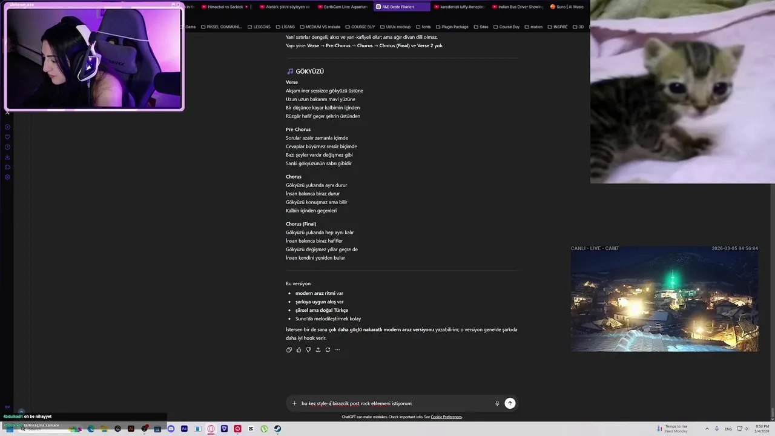Screen dimensions: 775x436
Task: Open uTorrent from the taskbar
Action: point(264,429)
